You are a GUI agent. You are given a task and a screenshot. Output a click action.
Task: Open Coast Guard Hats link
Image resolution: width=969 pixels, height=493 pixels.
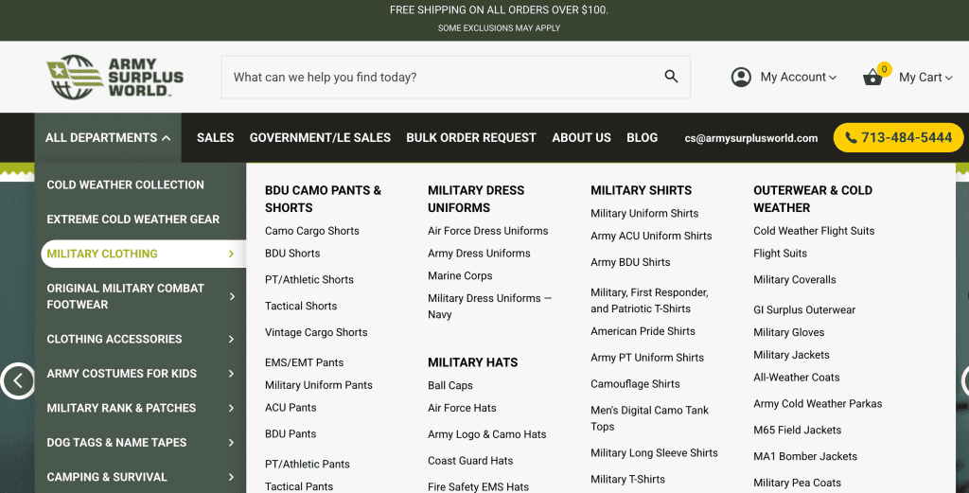pyautogui.click(x=470, y=461)
